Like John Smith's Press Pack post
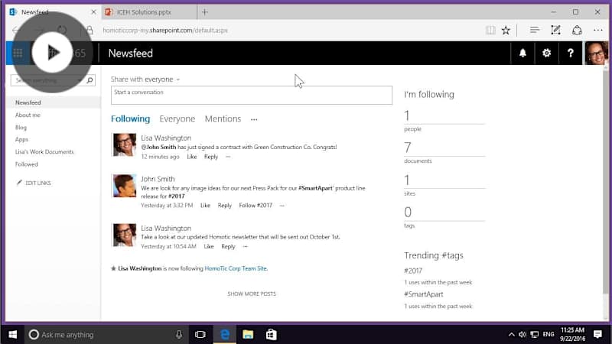Screen dimensions: 612x344 205,205
